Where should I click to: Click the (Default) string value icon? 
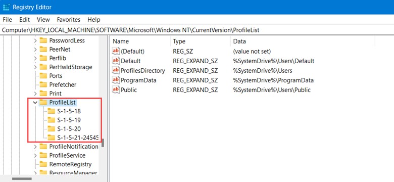(116, 51)
